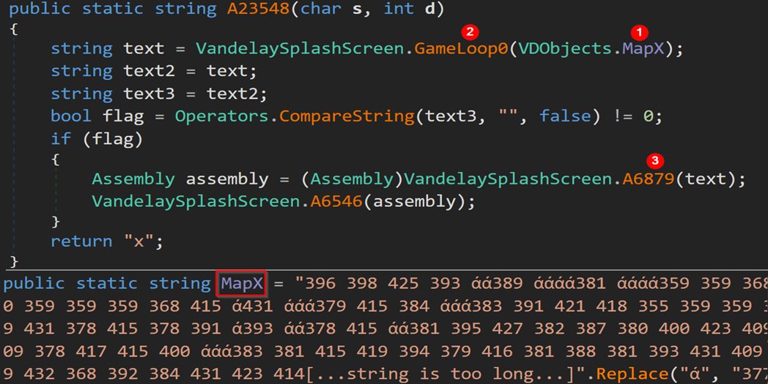
Task: Navigate to the A6546 method
Action: tap(336, 201)
